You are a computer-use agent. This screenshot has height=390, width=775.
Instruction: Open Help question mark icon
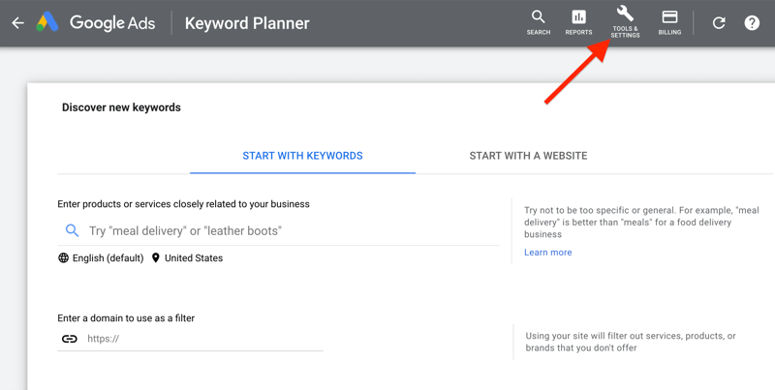(752, 22)
